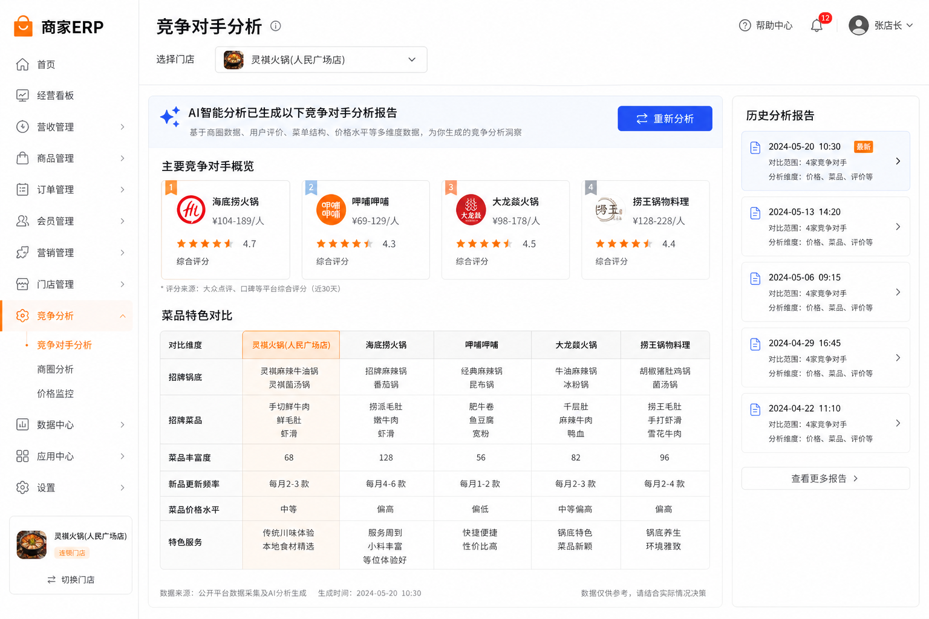Click the 4.7 rating of 海底捞火锅
929x619 pixels.
(249, 244)
